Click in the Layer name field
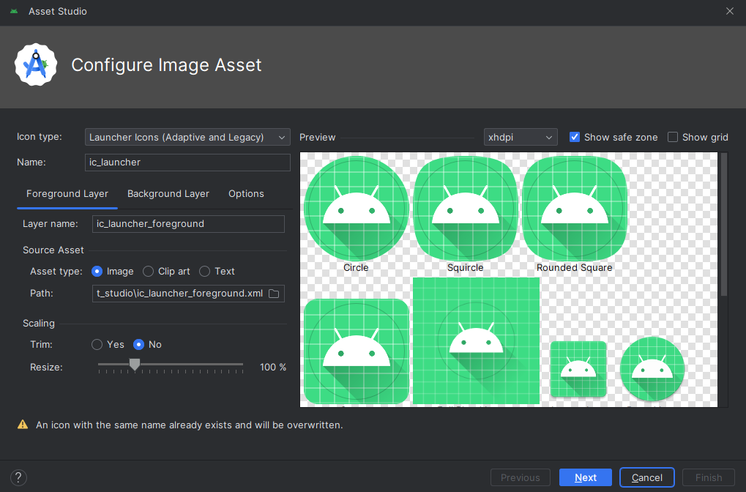Screen dimensions: 746x492 pos(188,223)
